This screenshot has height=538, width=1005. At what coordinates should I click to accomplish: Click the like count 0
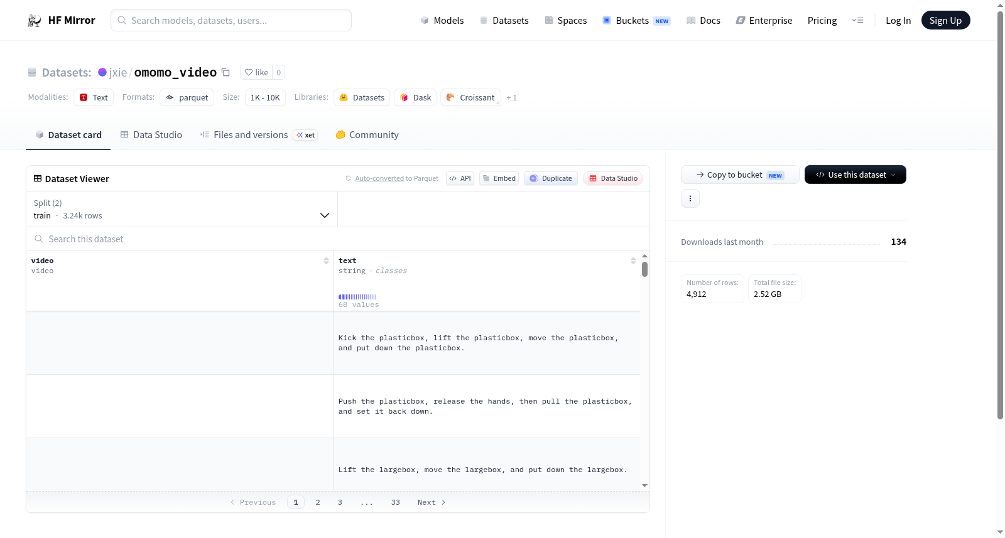(x=279, y=72)
